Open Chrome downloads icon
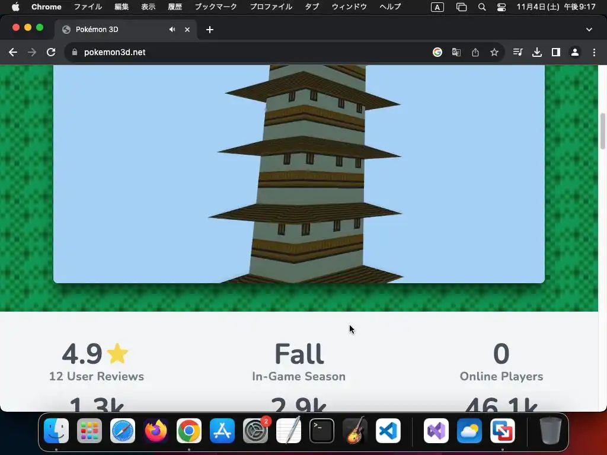 pos(536,52)
